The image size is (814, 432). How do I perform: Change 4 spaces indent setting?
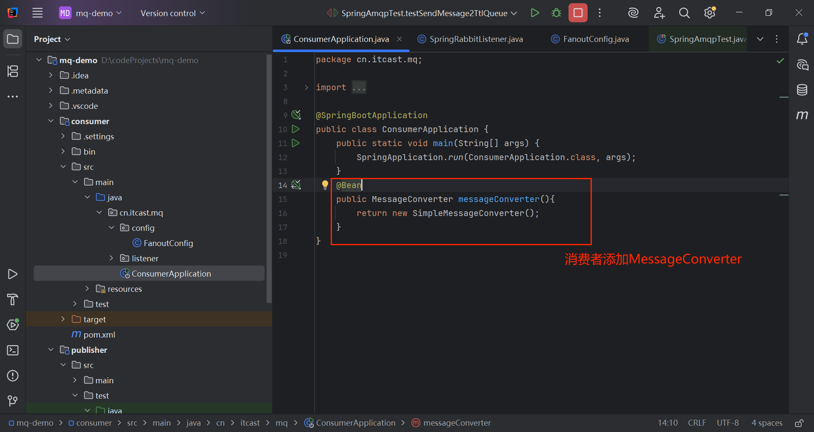[x=767, y=423]
